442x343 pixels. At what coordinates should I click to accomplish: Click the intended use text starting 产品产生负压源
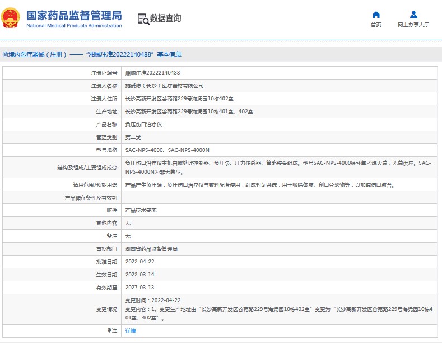coord(260,185)
